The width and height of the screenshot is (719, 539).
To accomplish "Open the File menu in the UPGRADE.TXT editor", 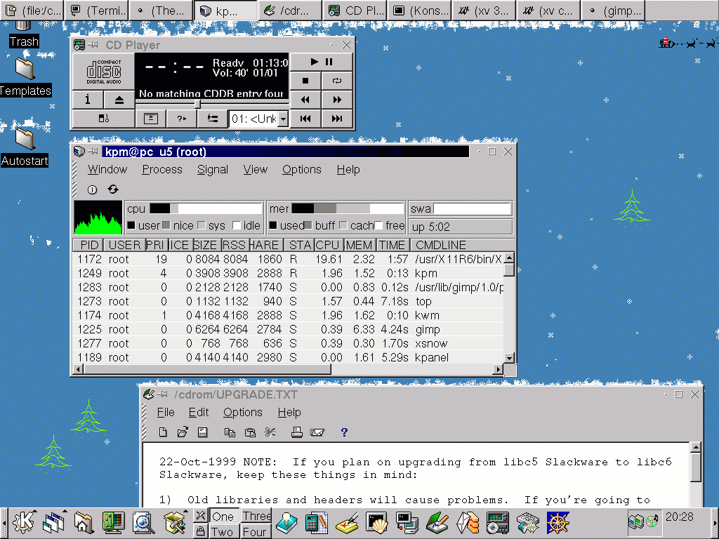I will pos(166,413).
